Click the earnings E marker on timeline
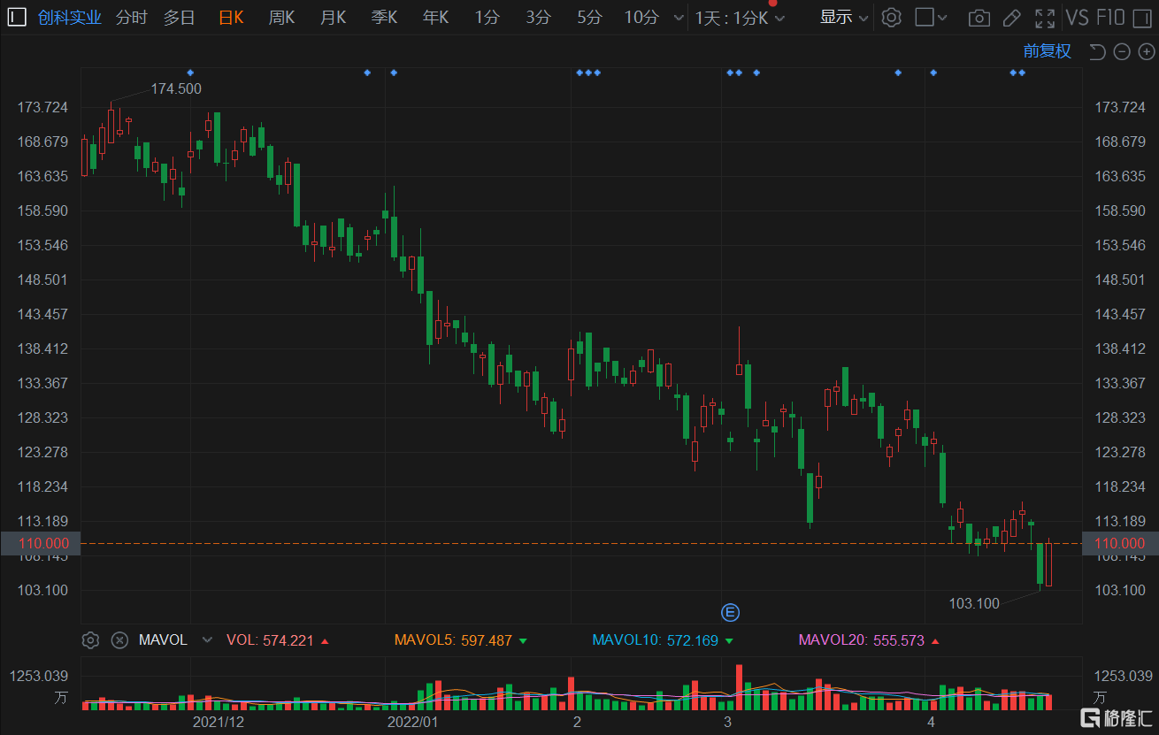 [731, 611]
